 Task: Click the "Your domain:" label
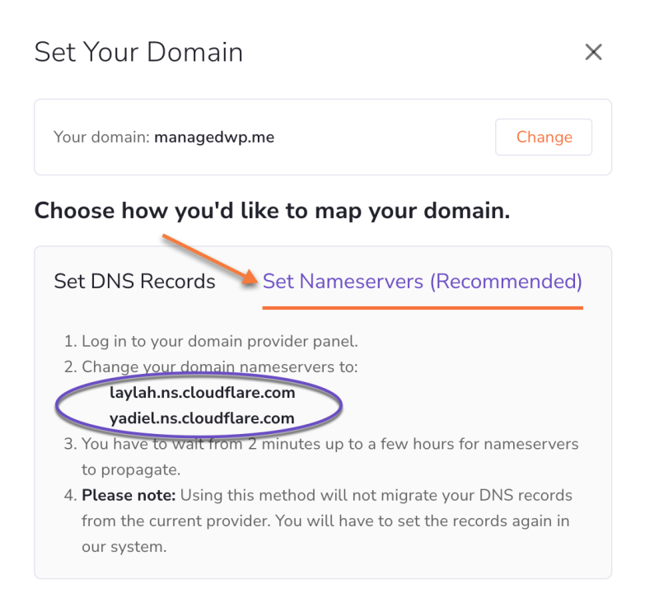tap(101, 138)
